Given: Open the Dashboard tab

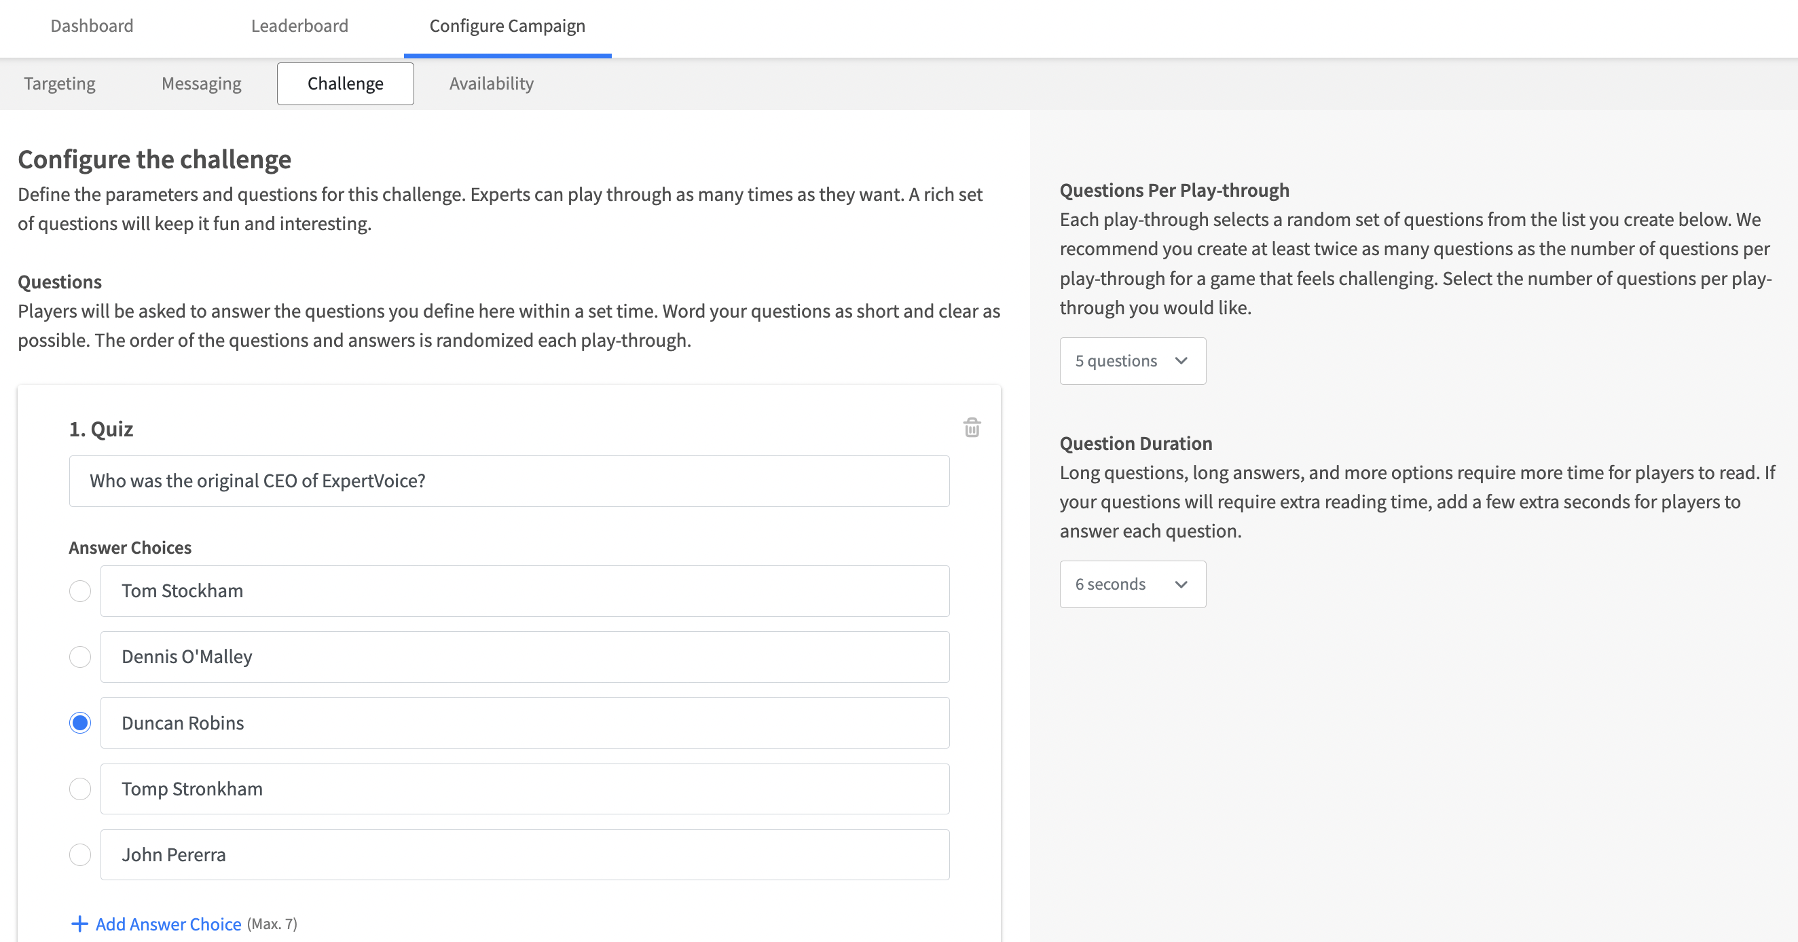Looking at the screenshot, I should (92, 26).
